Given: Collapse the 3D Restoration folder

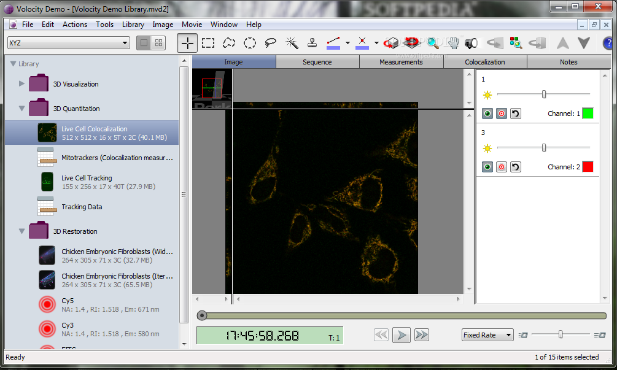Looking at the screenshot, I should click(21, 231).
